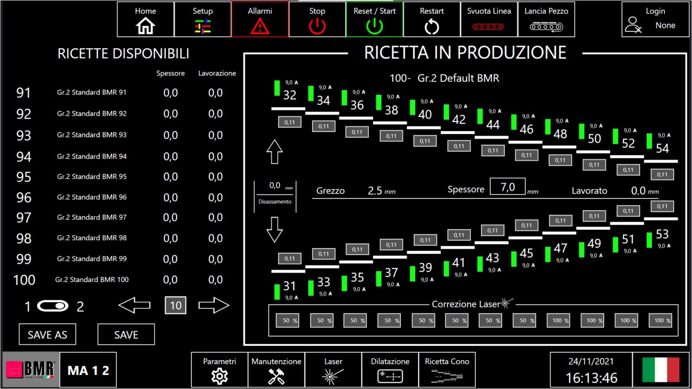Go to previous recipe page arrow
692x389 pixels.
(135, 305)
